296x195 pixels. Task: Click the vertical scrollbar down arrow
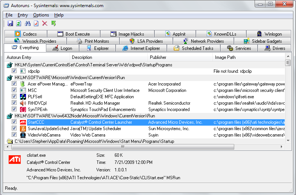click(x=288, y=140)
